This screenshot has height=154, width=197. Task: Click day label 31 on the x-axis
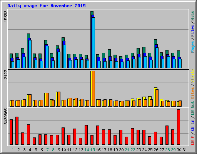click(185, 150)
